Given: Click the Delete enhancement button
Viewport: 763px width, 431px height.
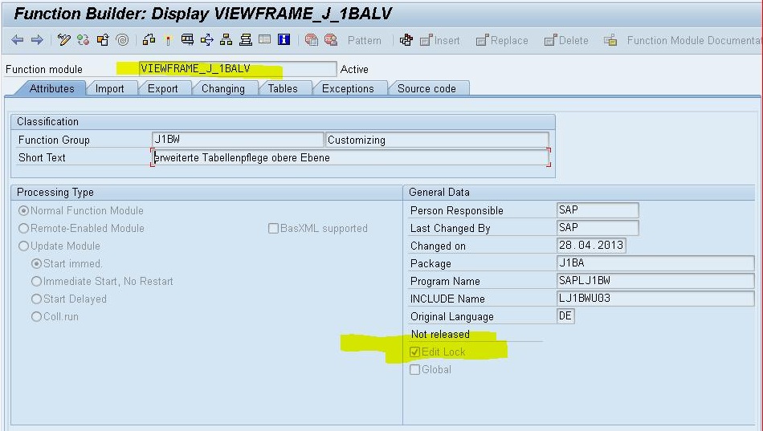Looking at the screenshot, I should (566, 40).
